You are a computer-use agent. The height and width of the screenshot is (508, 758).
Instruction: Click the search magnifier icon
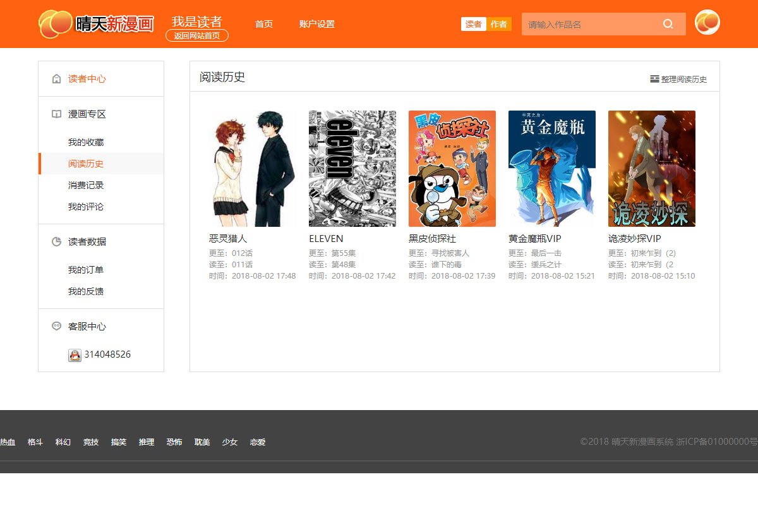pyautogui.click(x=668, y=25)
